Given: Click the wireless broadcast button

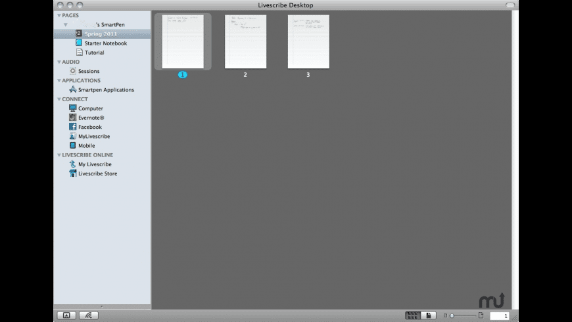Looking at the screenshot, I should (x=89, y=315).
